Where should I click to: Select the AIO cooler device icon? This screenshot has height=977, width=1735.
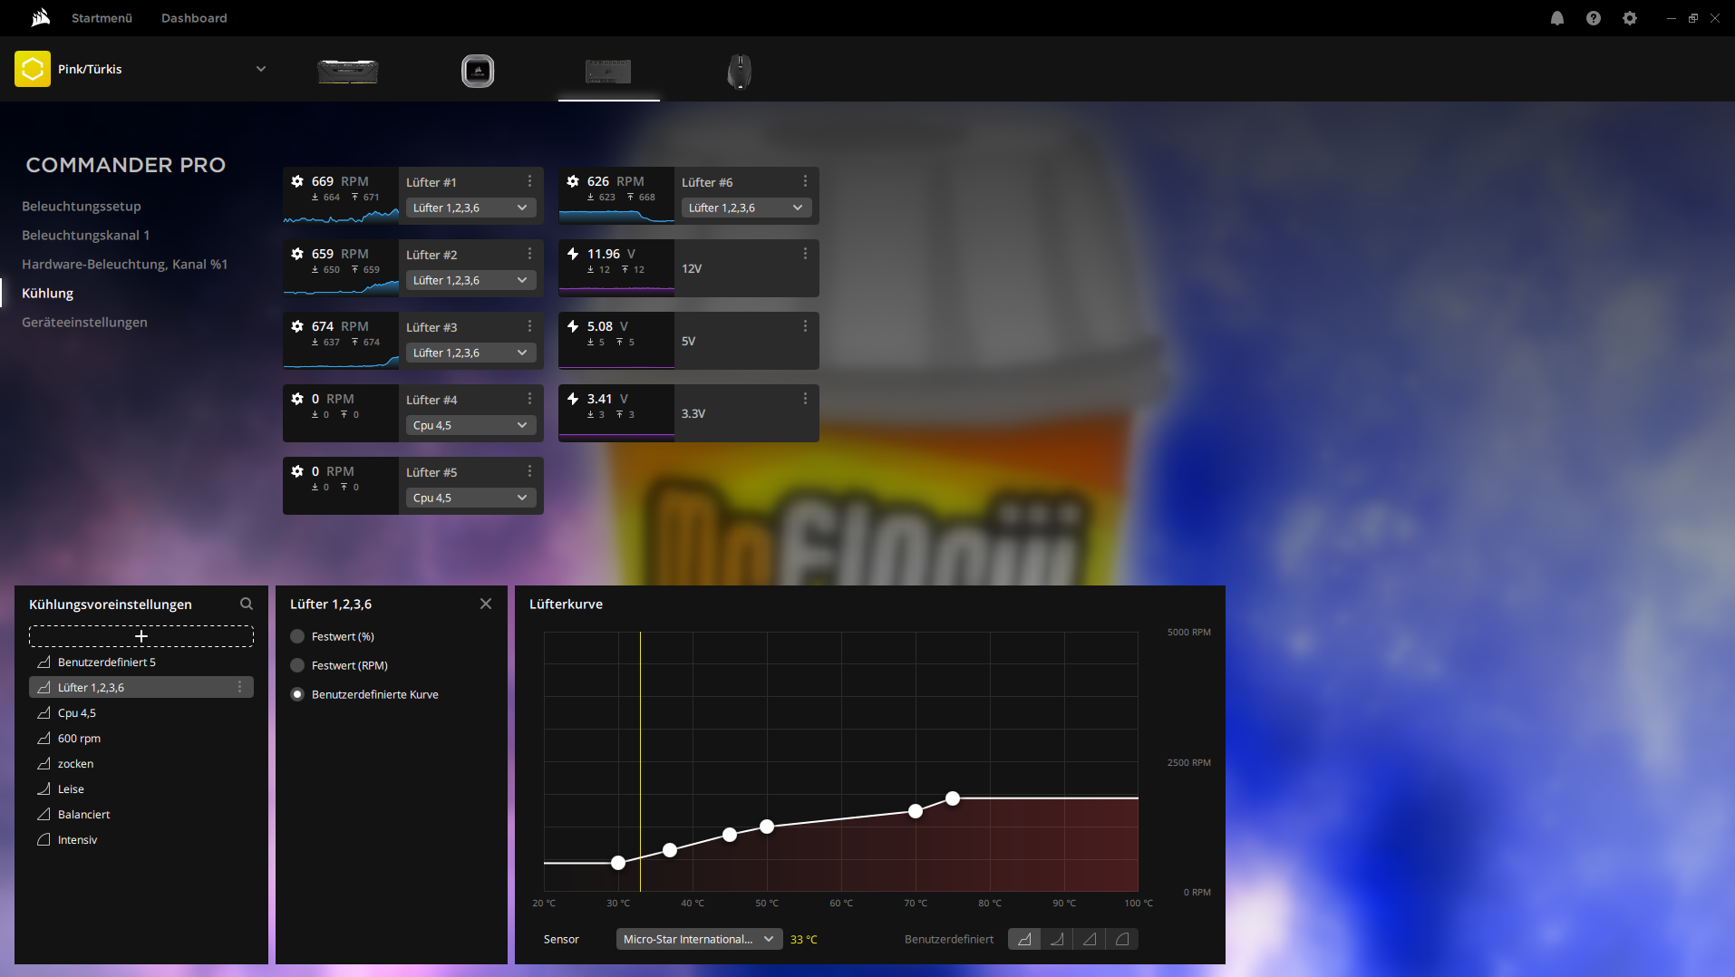click(478, 71)
